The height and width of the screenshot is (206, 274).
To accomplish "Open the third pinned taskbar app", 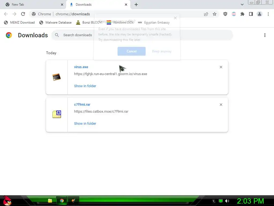I will pyautogui.click(x=73, y=201).
